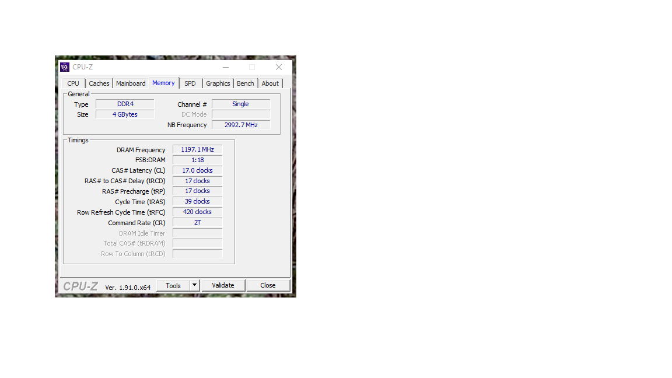Click the tRCD 17 clocks value
Screen dimensions: 672x378
(x=198, y=181)
